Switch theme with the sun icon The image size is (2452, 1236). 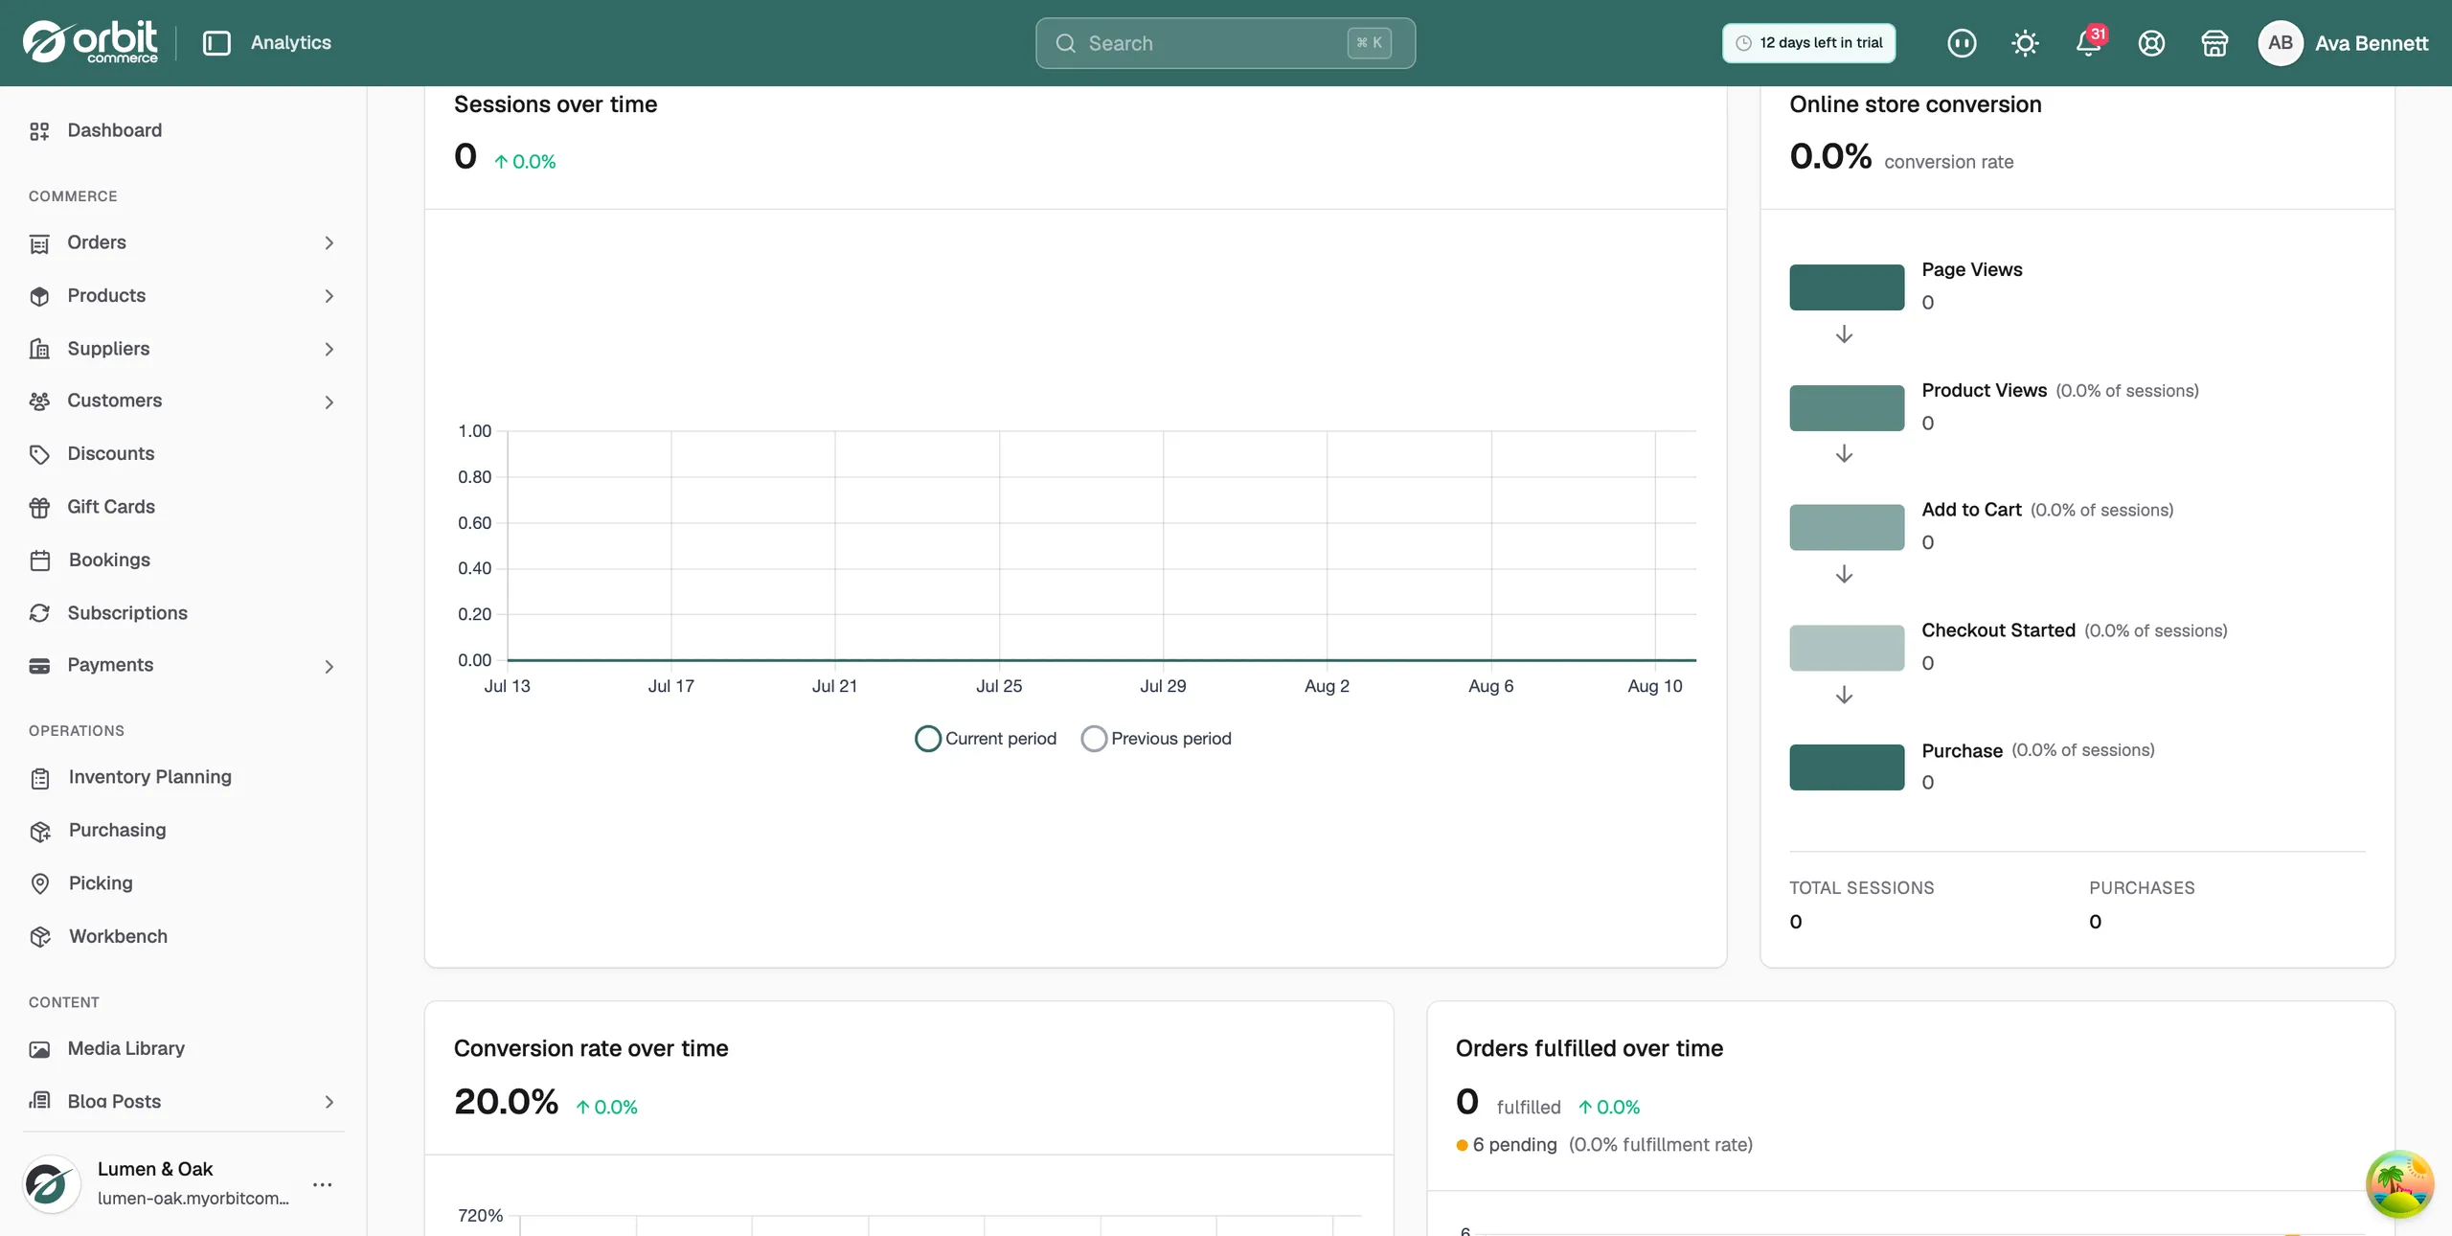point(2025,43)
